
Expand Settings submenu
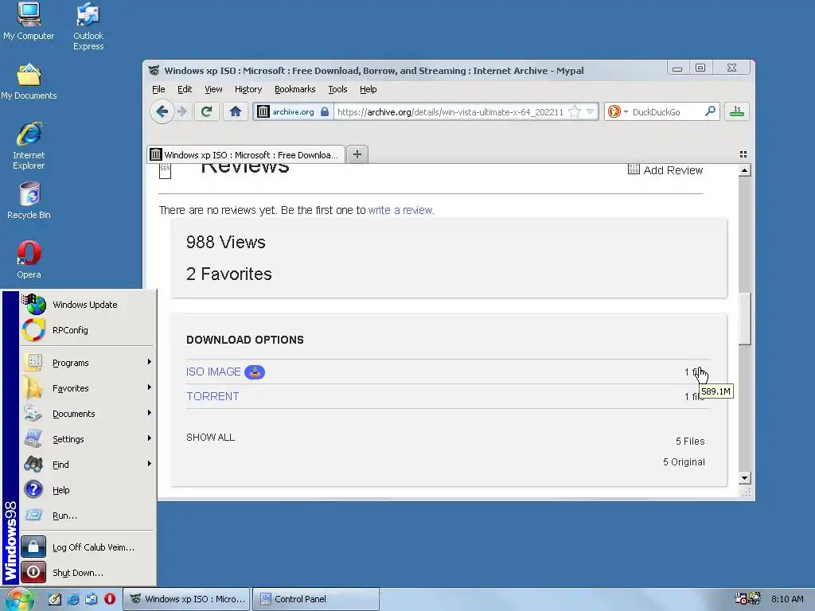[88, 439]
